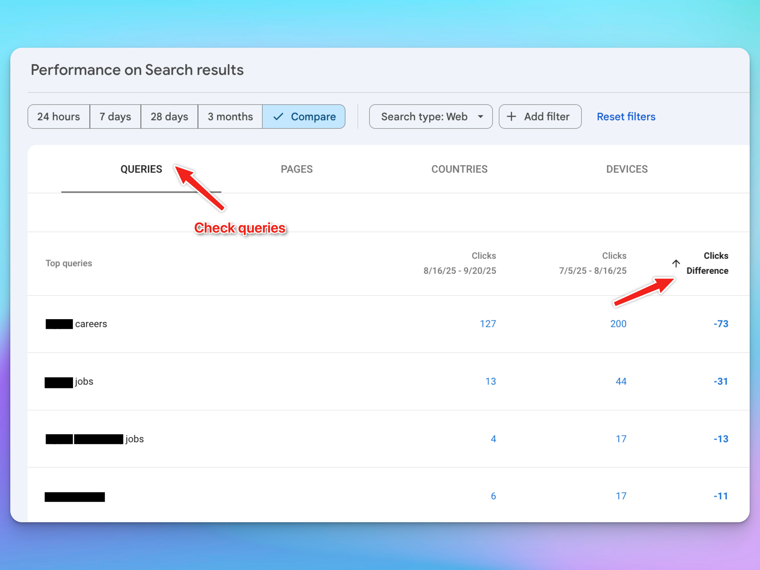760x570 pixels.
Task: Sort by Clicks 8/16/25 - 9/20/25 column
Action: [x=460, y=263]
